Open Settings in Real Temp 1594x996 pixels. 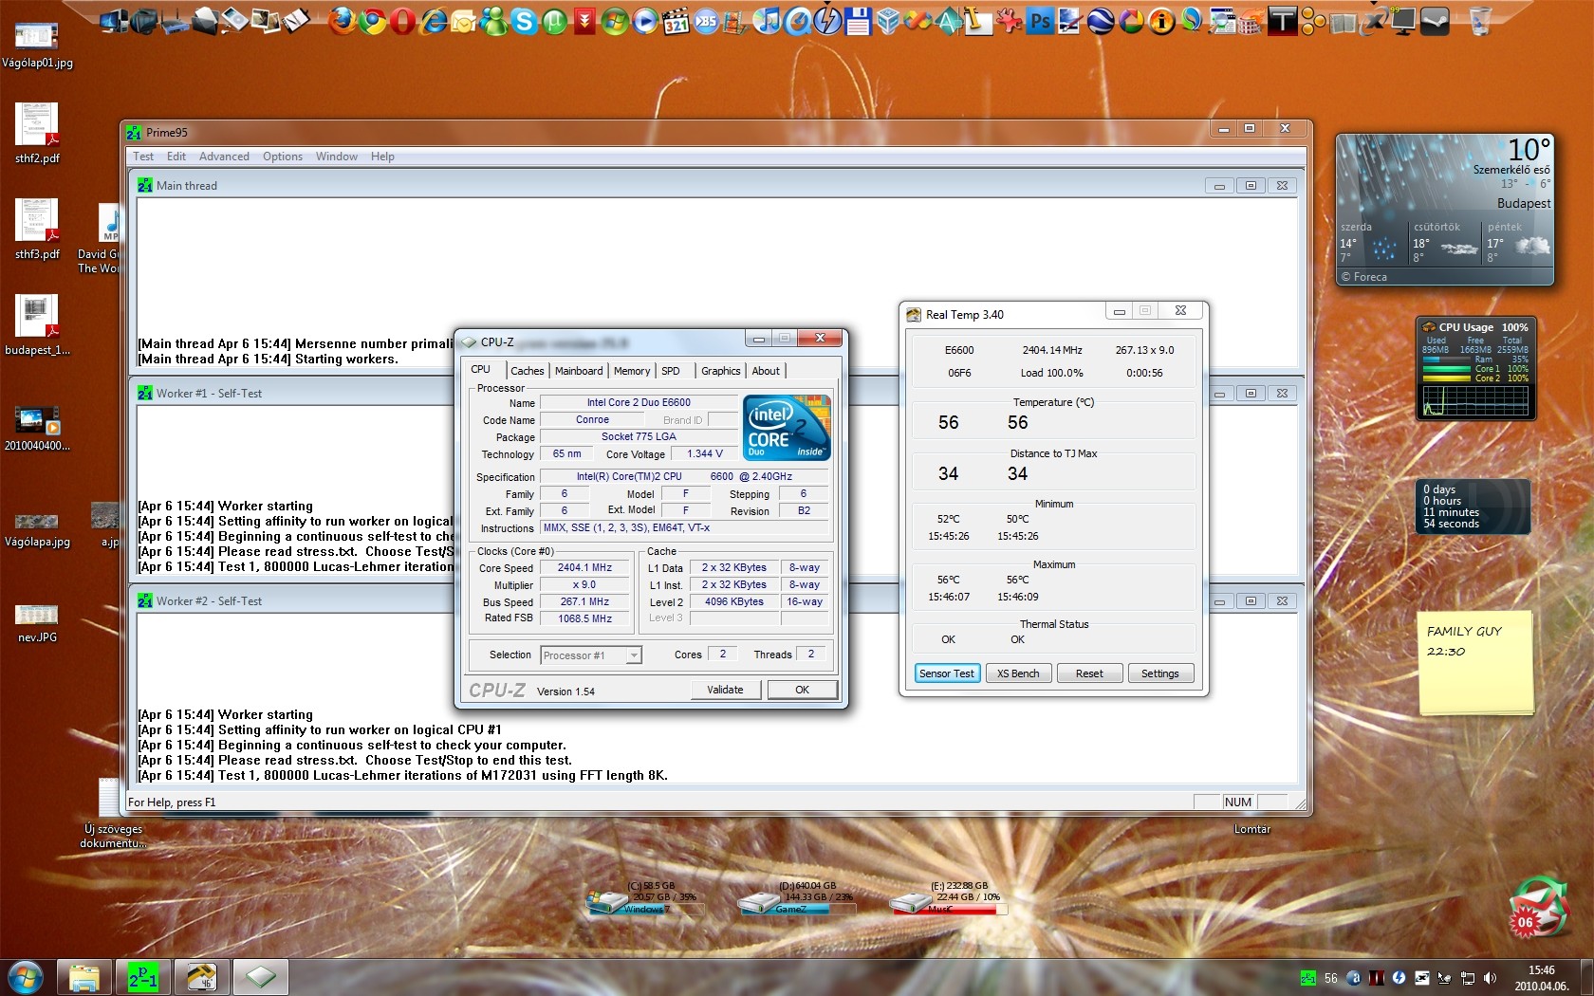(x=1159, y=673)
